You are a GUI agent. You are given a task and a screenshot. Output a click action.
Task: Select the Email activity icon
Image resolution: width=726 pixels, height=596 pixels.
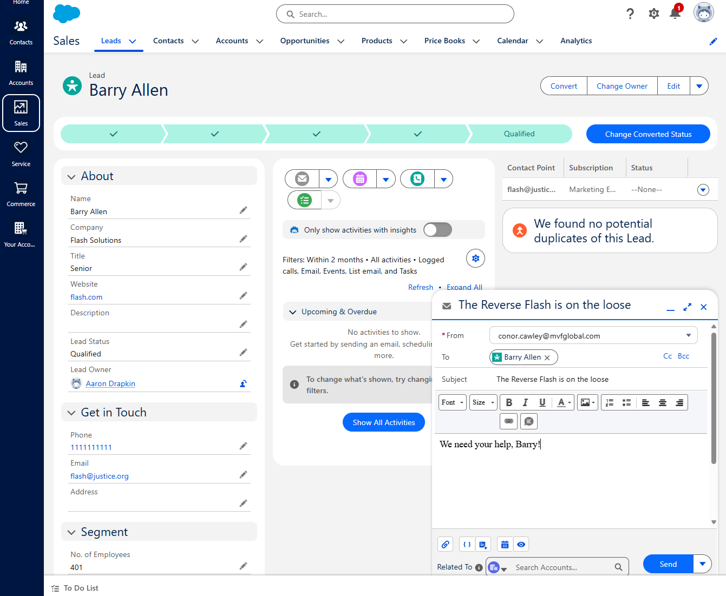coord(303,178)
